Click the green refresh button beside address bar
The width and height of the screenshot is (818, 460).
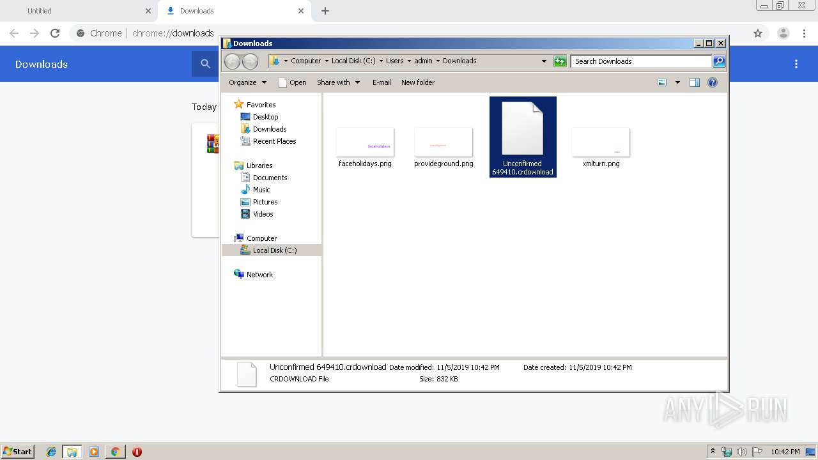[560, 61]
